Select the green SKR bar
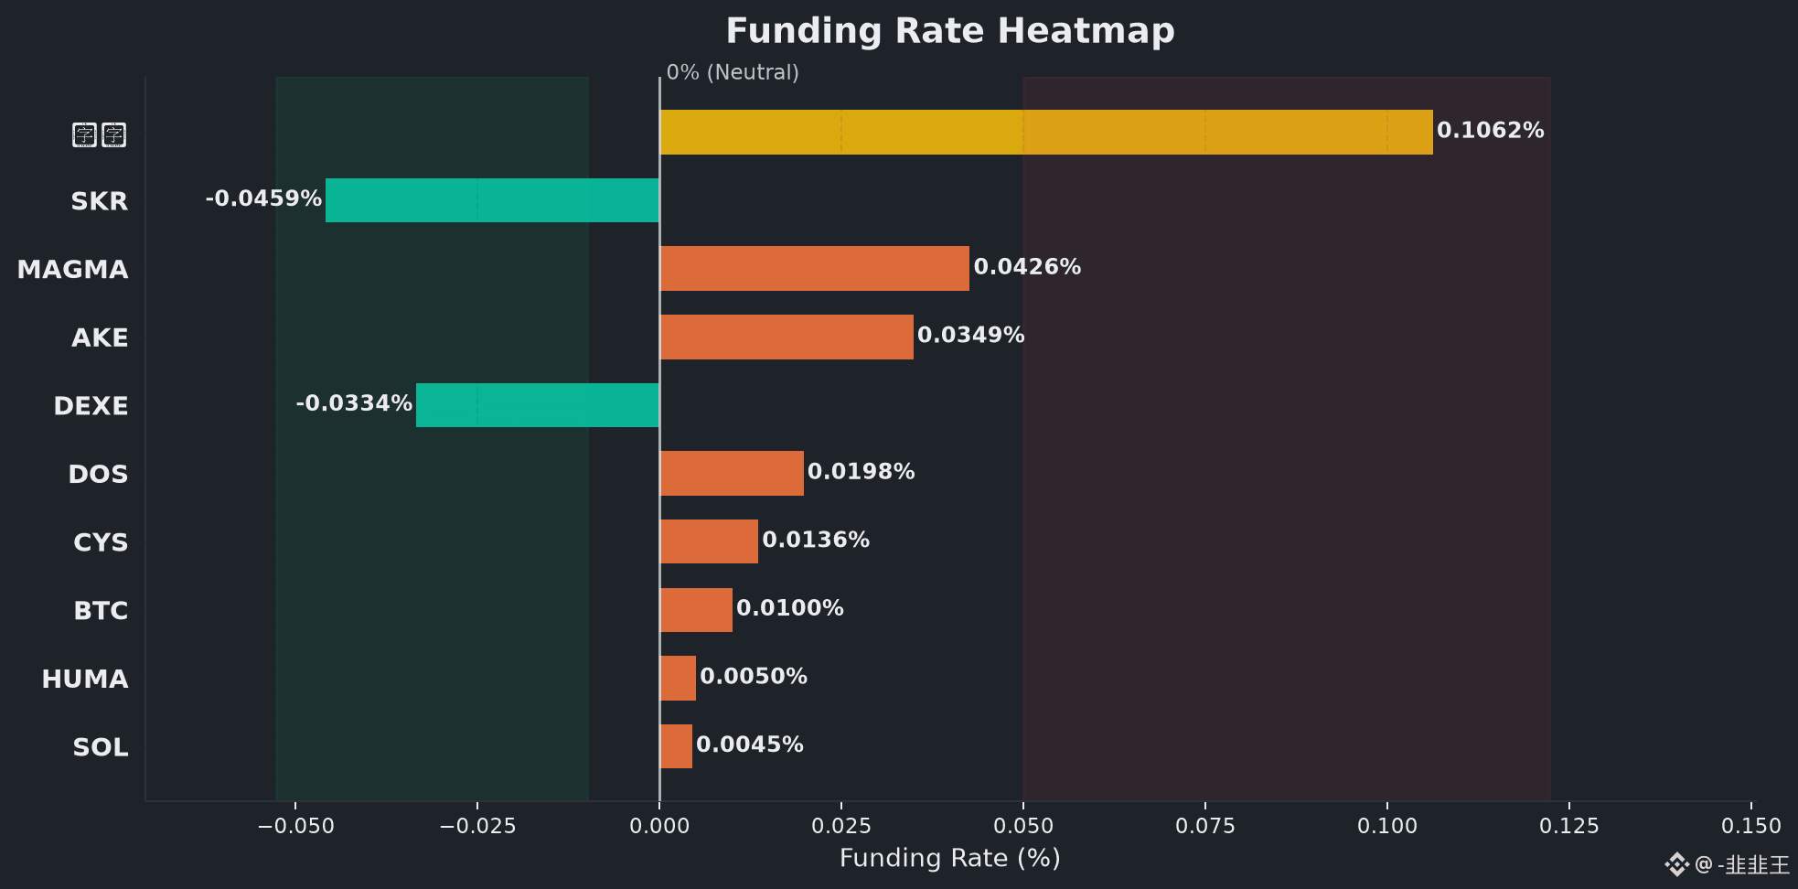This screenshot has height=889, width=1798. coord(492,200)
